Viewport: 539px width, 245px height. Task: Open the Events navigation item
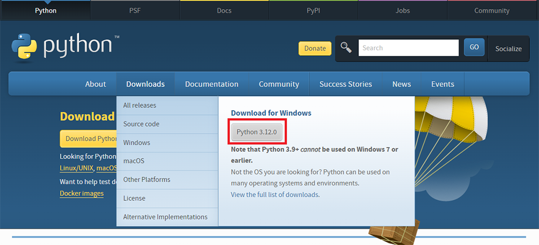443,84
